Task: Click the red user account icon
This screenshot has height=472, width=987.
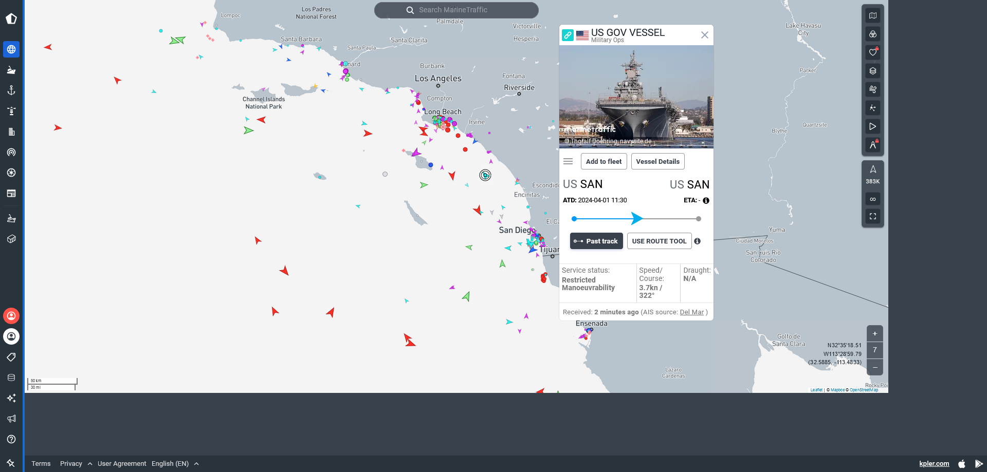Action: 11,316
